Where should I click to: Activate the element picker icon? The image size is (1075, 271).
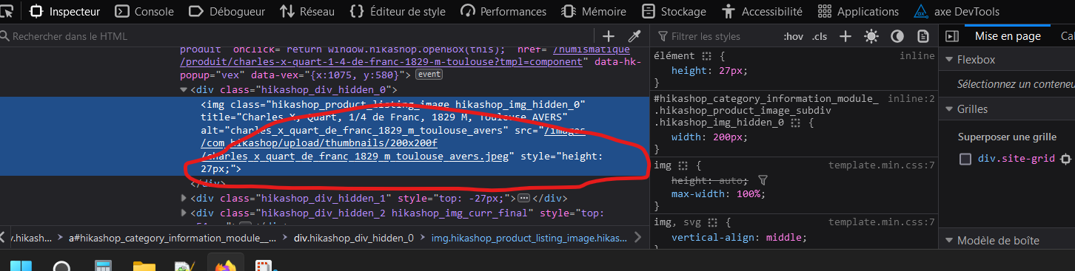pyautogui.click(x=8, y=11)
